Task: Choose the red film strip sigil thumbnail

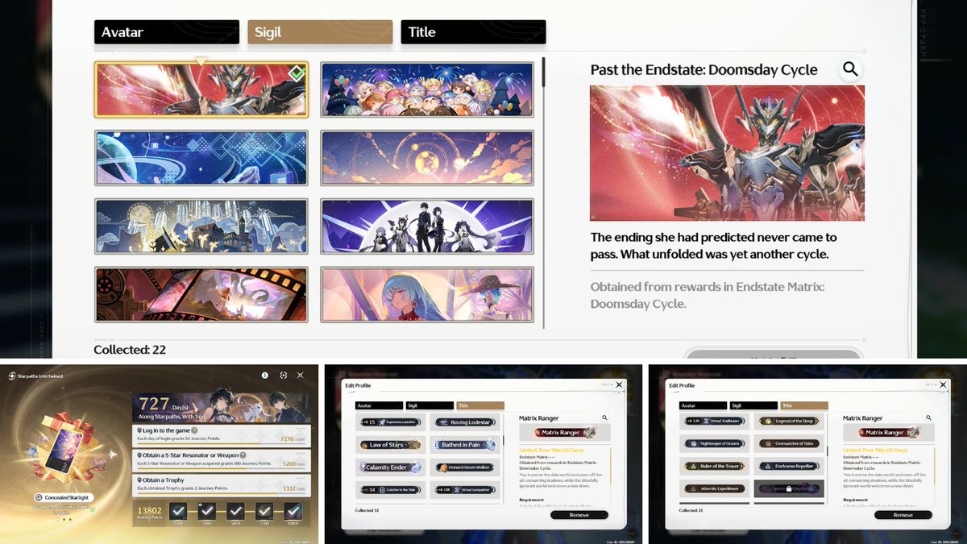Action: (201, 295)
